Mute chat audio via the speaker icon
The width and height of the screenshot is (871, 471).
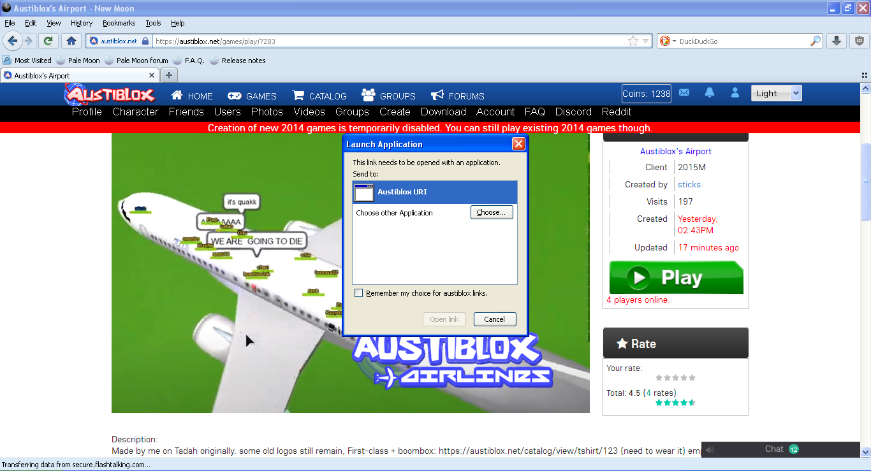(709, 449)
